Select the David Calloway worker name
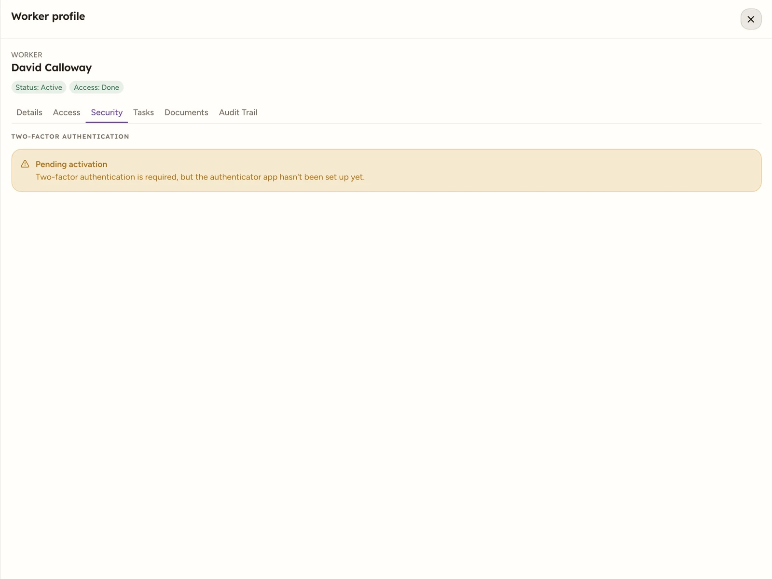772x579 pixels. (52, 68)
